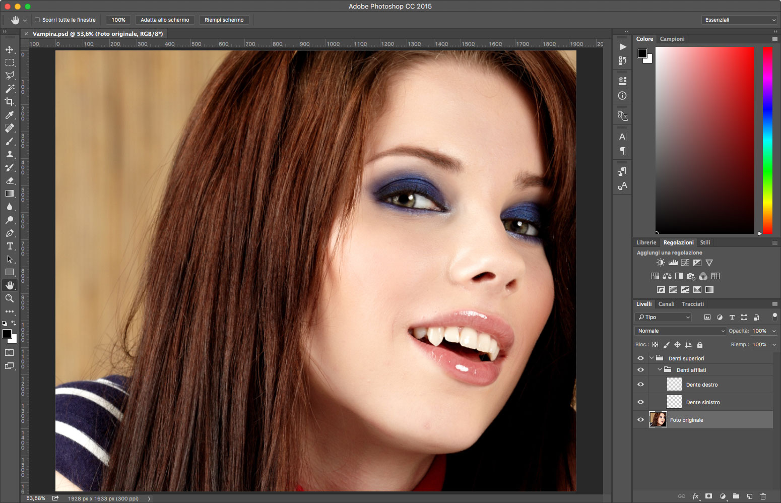Switch to the Stili tab

[705, 242]
